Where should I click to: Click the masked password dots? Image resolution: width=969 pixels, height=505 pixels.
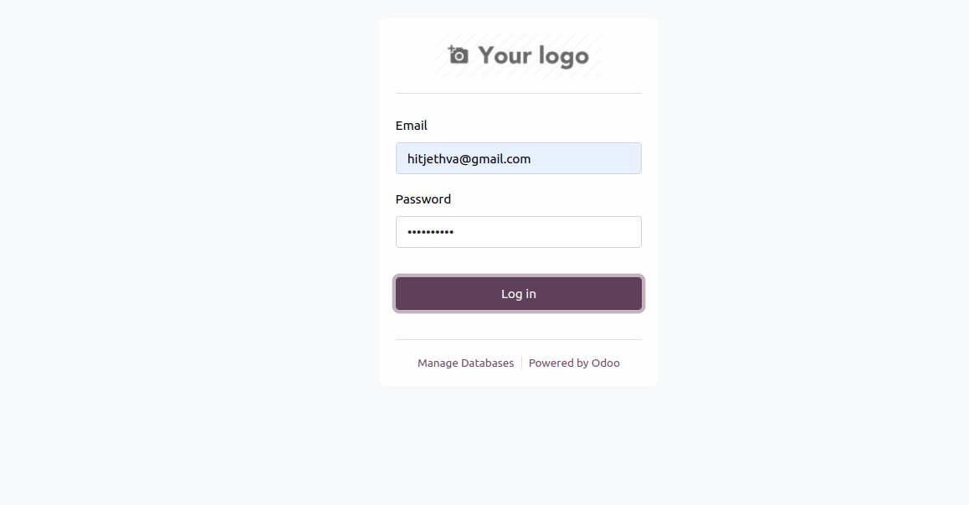pyautogui.click(x=430, y=232)
